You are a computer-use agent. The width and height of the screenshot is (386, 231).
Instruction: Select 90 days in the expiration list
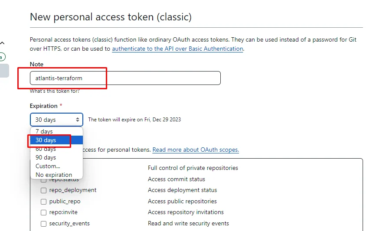pos(46,157)
